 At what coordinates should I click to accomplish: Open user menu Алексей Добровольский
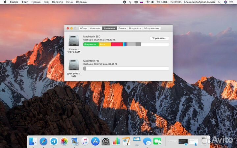[200, 2]
